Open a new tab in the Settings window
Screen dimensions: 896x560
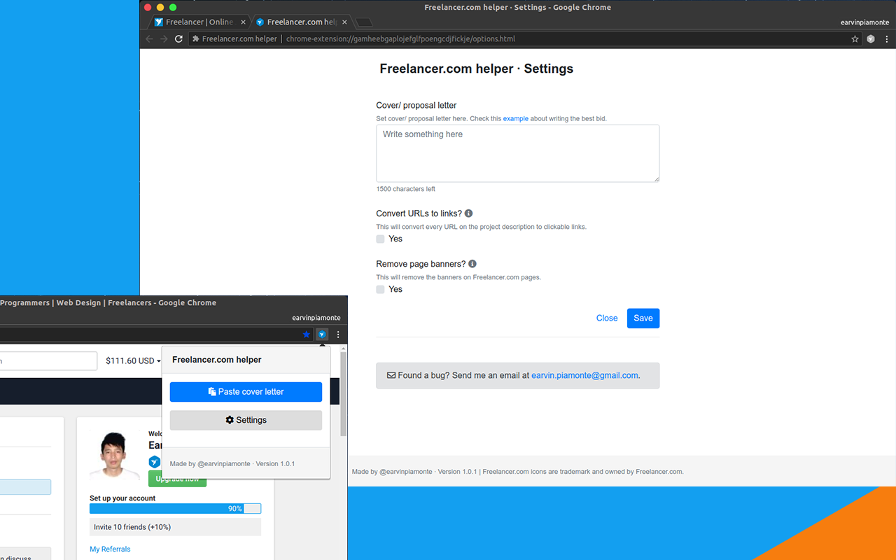[364, 22]
